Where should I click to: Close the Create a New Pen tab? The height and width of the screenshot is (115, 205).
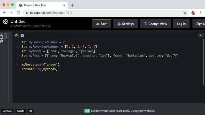click(64, 5)
